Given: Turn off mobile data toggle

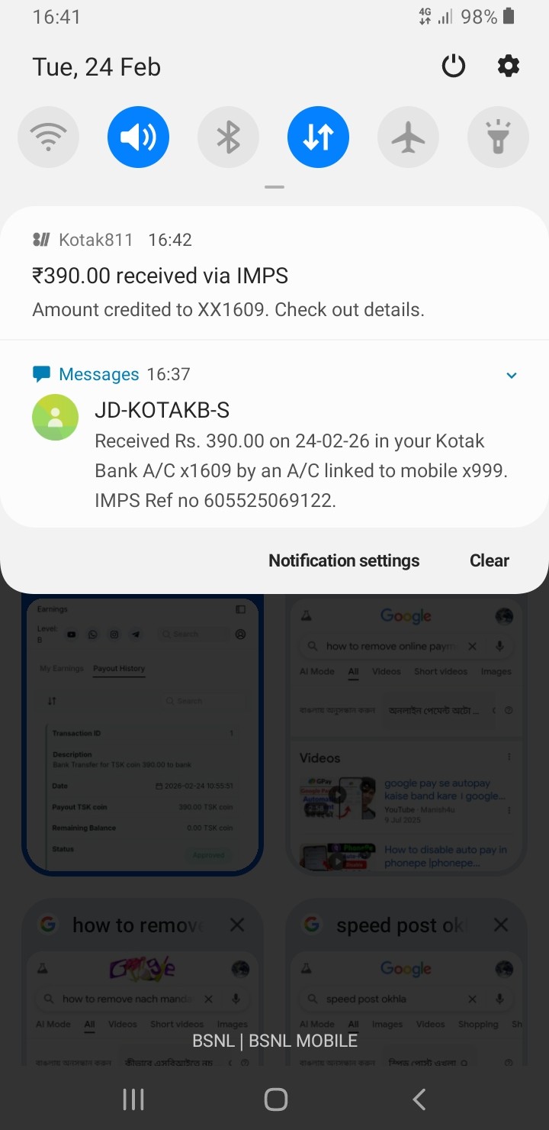Looking at the screenshot, I should click(x=318, y=137).
